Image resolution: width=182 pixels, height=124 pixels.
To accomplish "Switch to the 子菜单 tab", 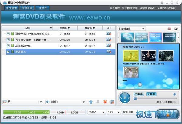I will (x=151, y=94).
